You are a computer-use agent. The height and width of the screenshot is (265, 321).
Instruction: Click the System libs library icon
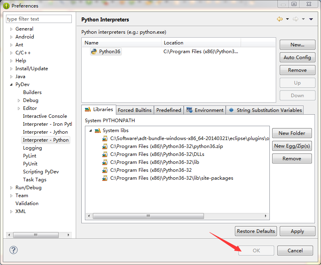pos(98,131)
